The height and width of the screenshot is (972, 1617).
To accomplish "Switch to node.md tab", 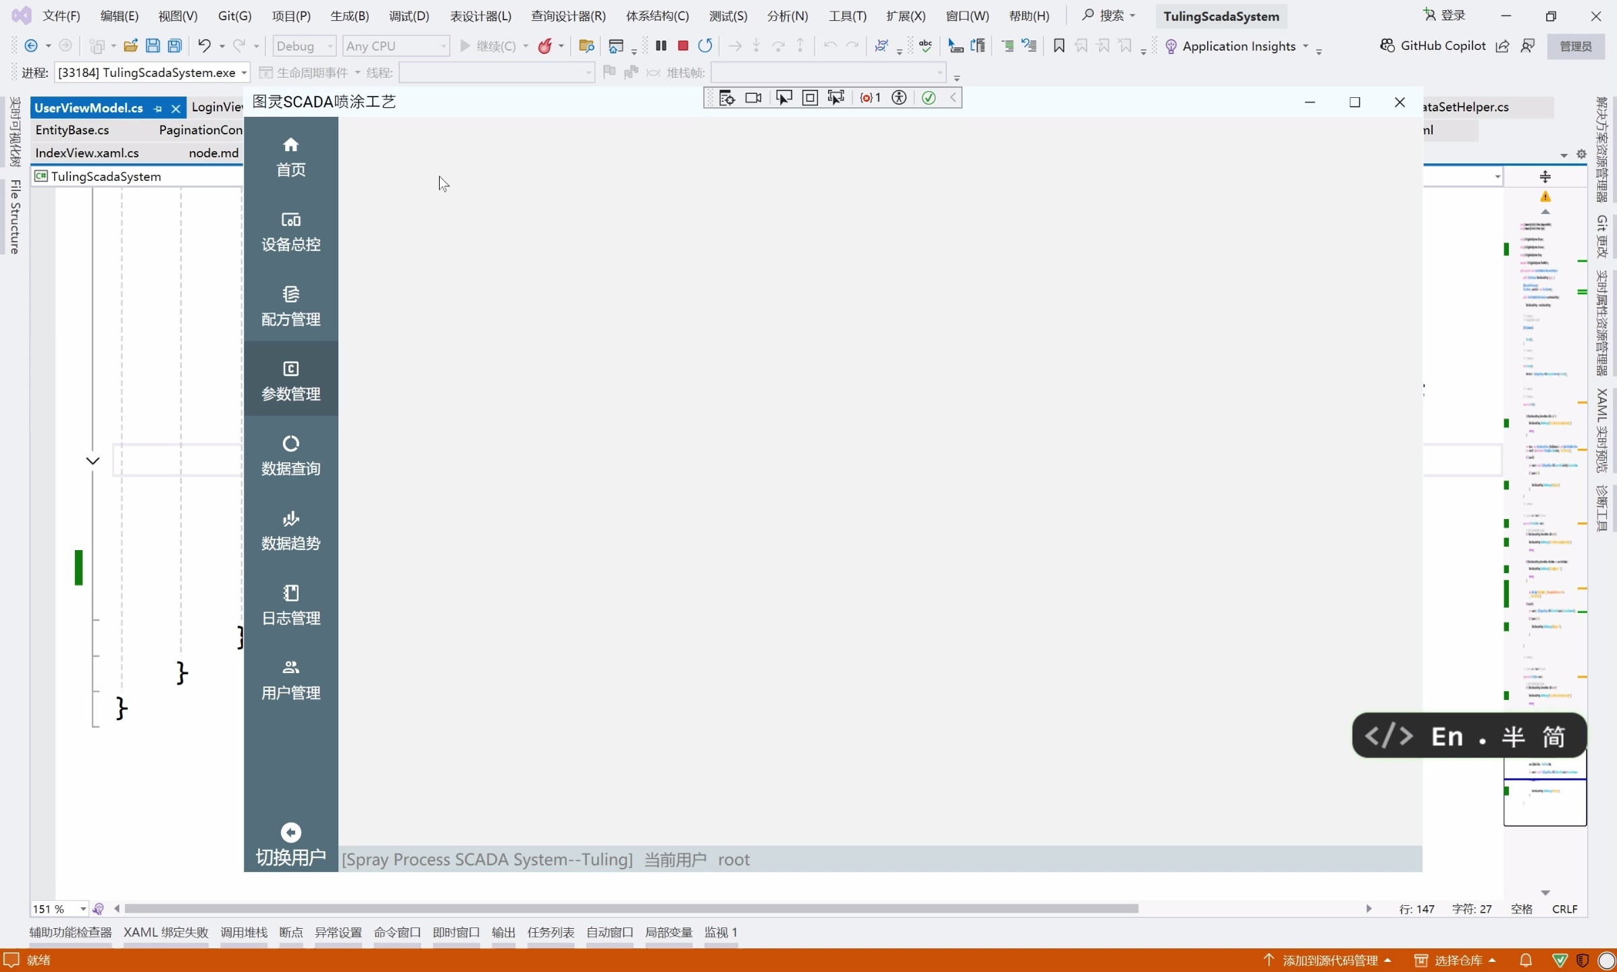I will coord(213,153).
